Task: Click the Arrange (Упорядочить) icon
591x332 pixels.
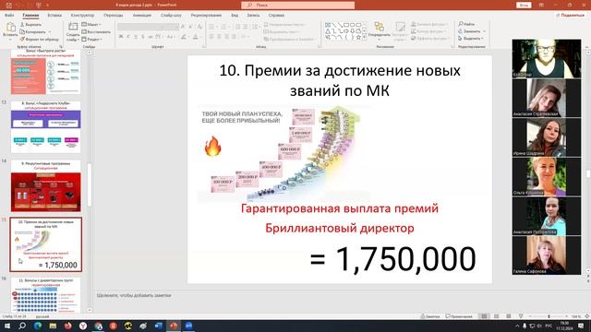Action: [x=379, y=27]
